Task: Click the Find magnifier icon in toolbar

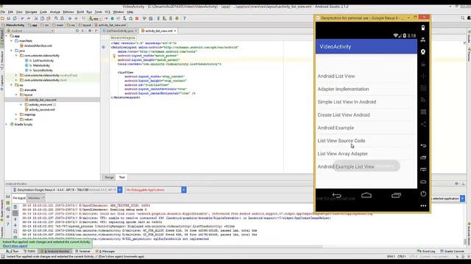Action: 56,18
